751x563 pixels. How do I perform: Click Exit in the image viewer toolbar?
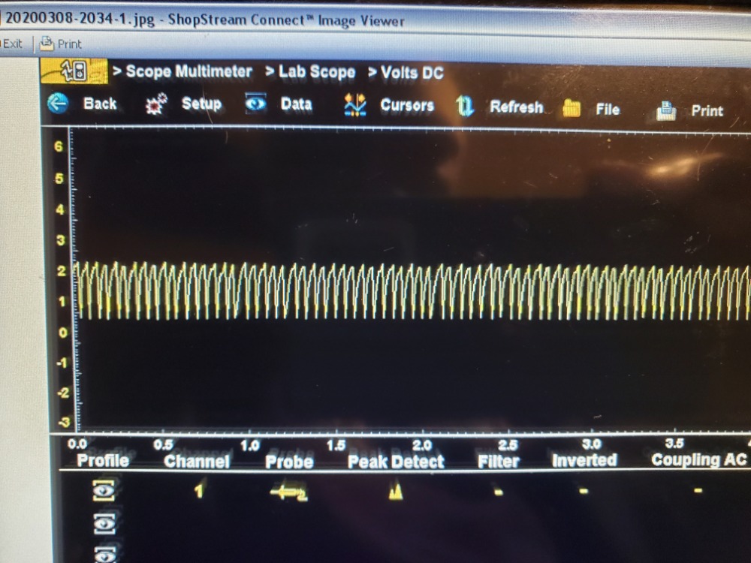pos(12,44)
